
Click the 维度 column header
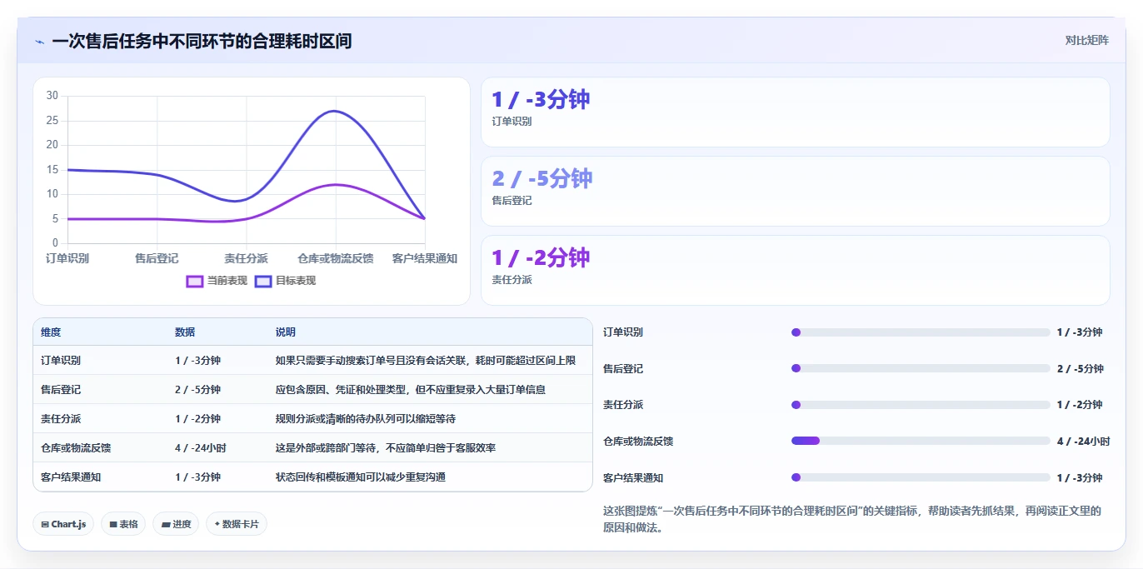click(51, 332)
